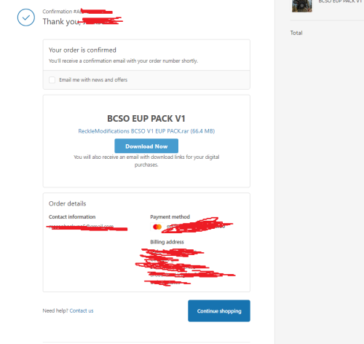Click the Email me with news label text
364x344 pixels.
point(93,80)
